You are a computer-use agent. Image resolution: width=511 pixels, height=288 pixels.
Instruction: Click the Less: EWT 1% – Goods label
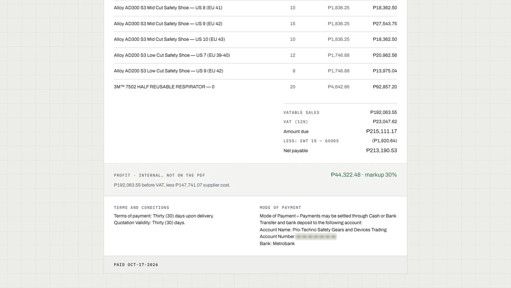point(311,141)
